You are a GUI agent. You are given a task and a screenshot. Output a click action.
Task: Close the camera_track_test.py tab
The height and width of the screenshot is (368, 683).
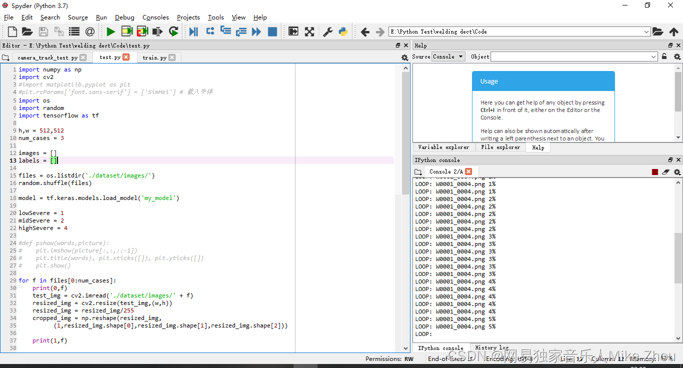click(83, 57)
